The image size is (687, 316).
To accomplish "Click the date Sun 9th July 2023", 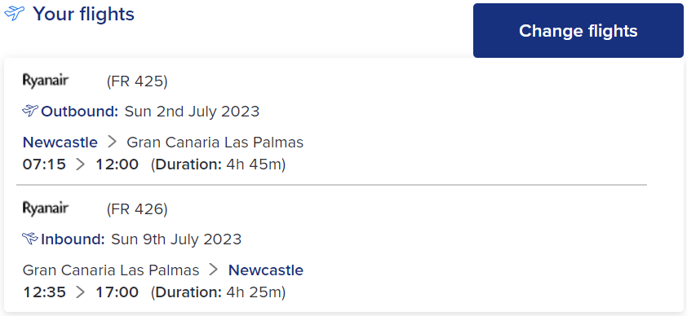I will tap(176, 239).
